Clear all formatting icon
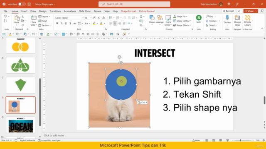Viewport: 266px width, 149px height. 103,18
